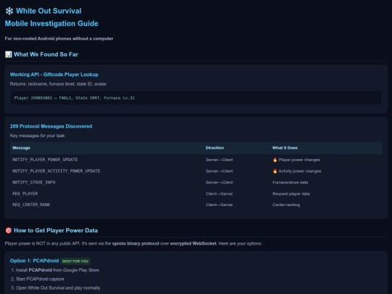Click the Request player data description
The height and width of the screenshot is (294, 392).
(291, 194)
